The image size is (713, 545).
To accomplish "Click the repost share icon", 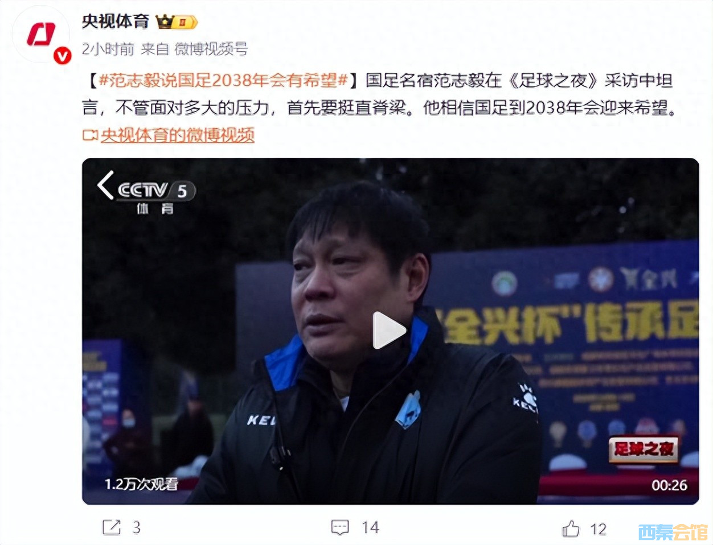I will pos(112,527).
